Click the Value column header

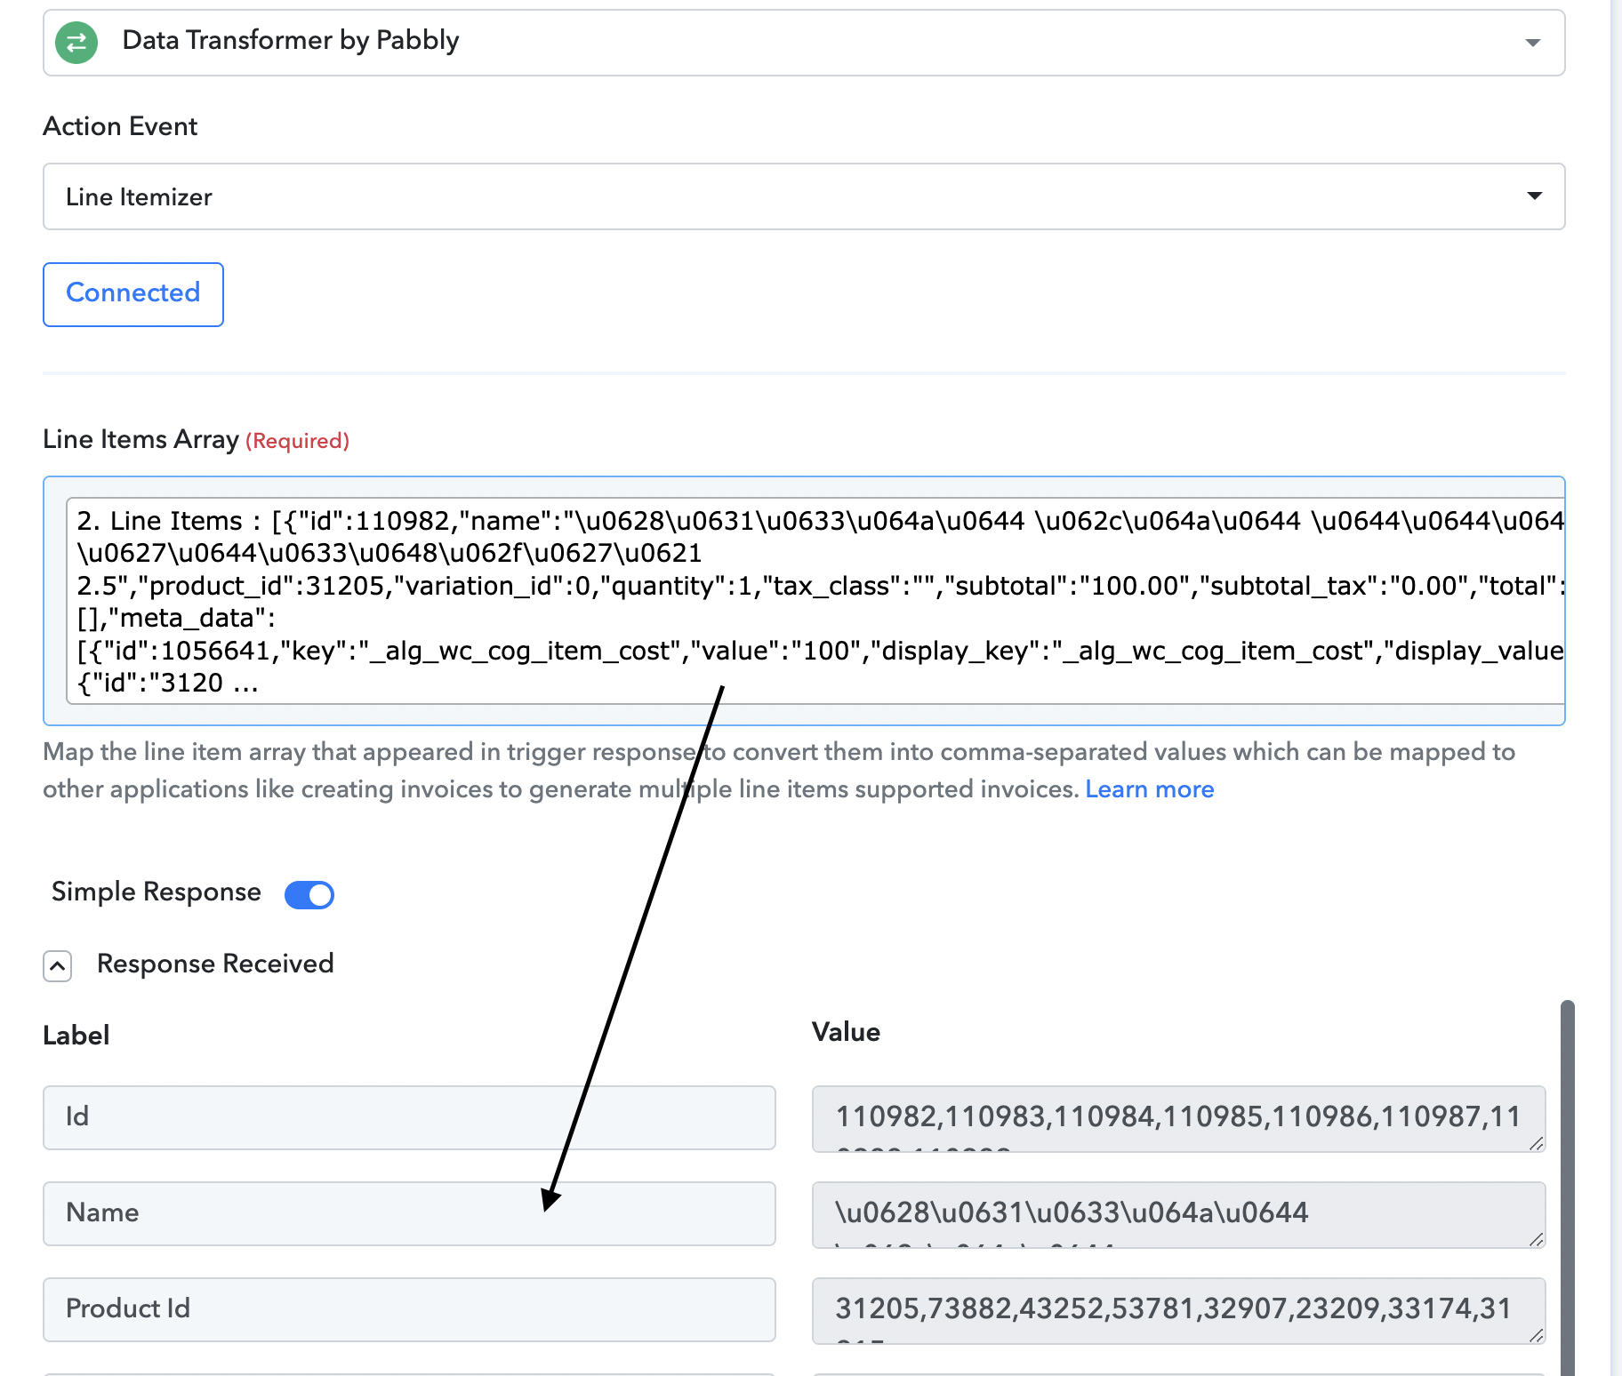tap(846, 1032)
